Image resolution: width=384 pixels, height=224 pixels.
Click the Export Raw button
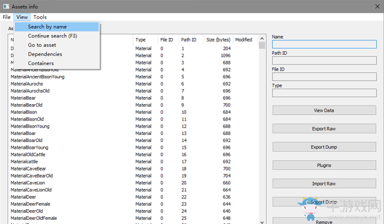coord(324,129)
